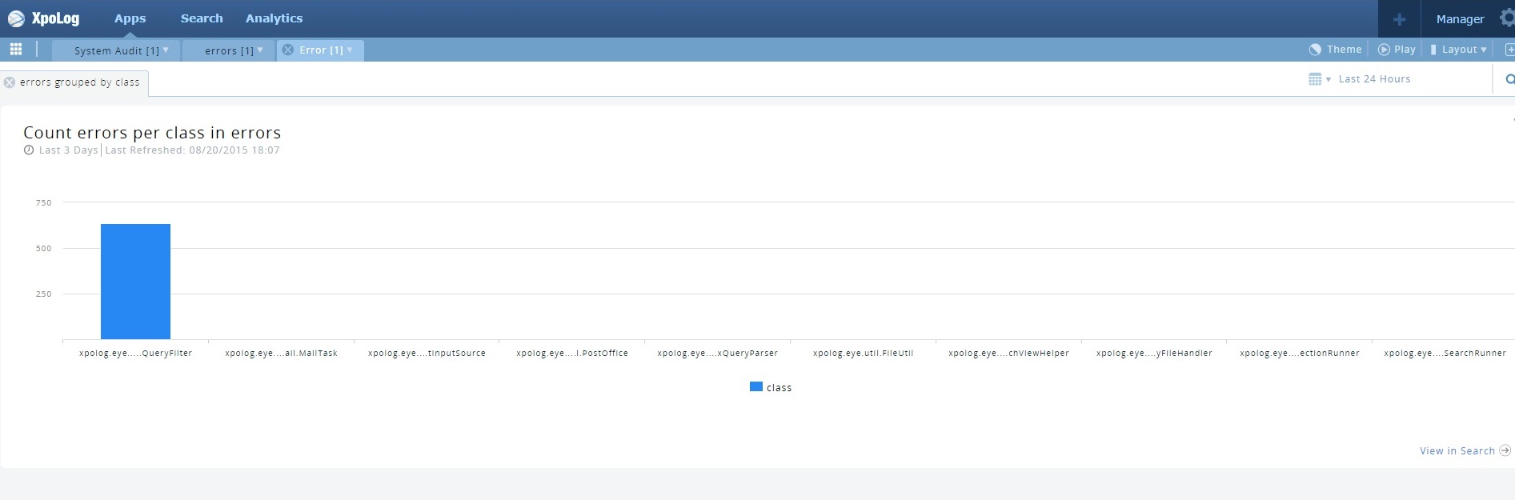The height and width of the screenshot is (500, 1515).
Task: Click the plus icon in header
Action: tap(1399, 19)
